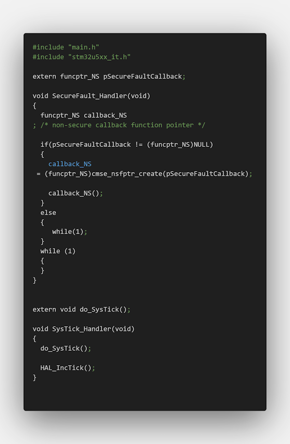The height and width of the screenshot is (444, 290).
Task: Click the "stm32u5xx_it.h" include line
Action: click(82, 57)
